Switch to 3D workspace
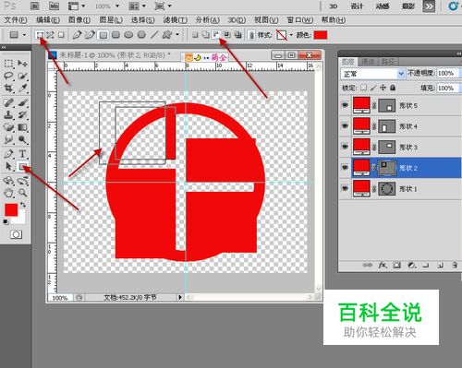Screen dimensions: 462x368 (x=333, y=6)
